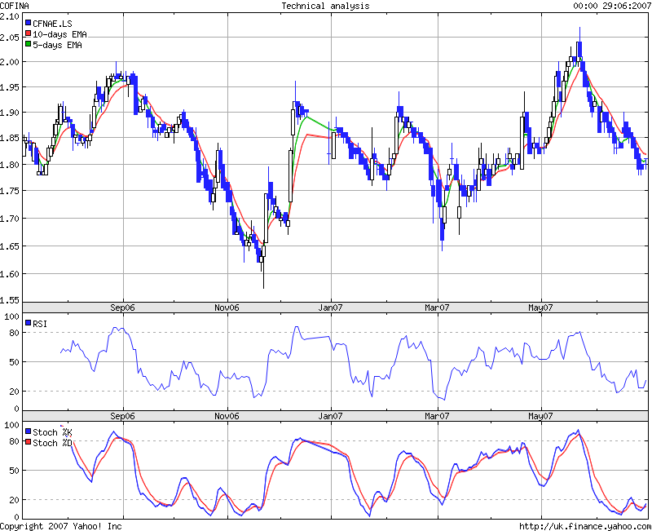Click the blue Stoch %K legend swatch
This screenshot has width=652, height=531.
pyautogui.click(x=29, y=432)
